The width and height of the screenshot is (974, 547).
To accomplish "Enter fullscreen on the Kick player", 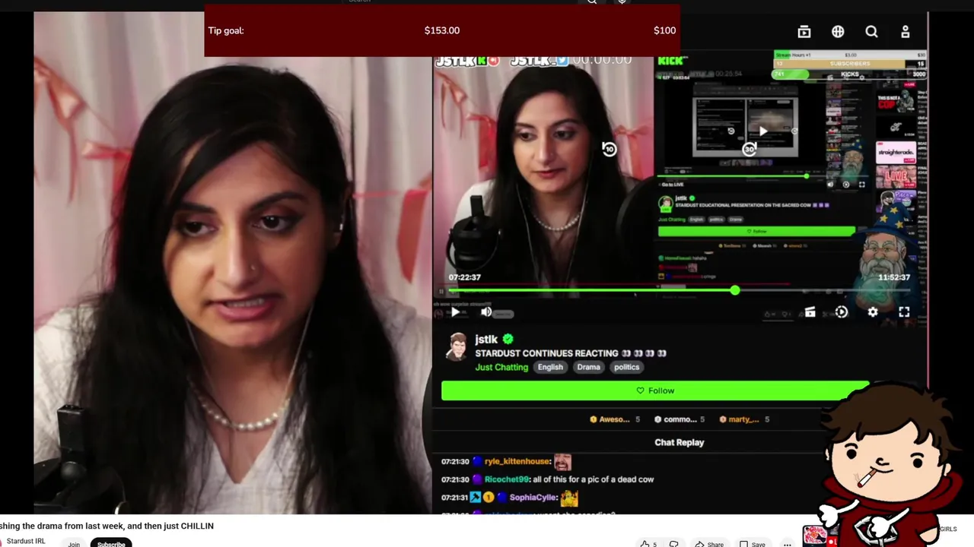I will 904,311.
